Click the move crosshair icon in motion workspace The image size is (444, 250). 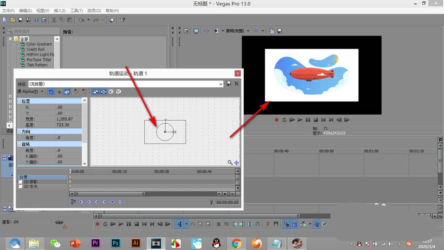[x=236, y=163]
